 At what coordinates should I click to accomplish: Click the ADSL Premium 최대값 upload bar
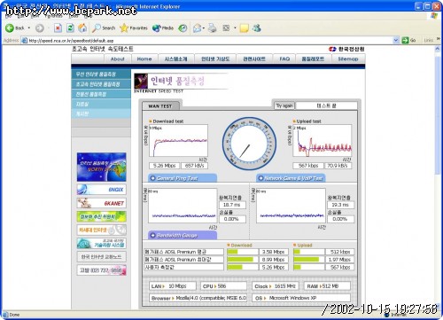click(x=308, y=260)
